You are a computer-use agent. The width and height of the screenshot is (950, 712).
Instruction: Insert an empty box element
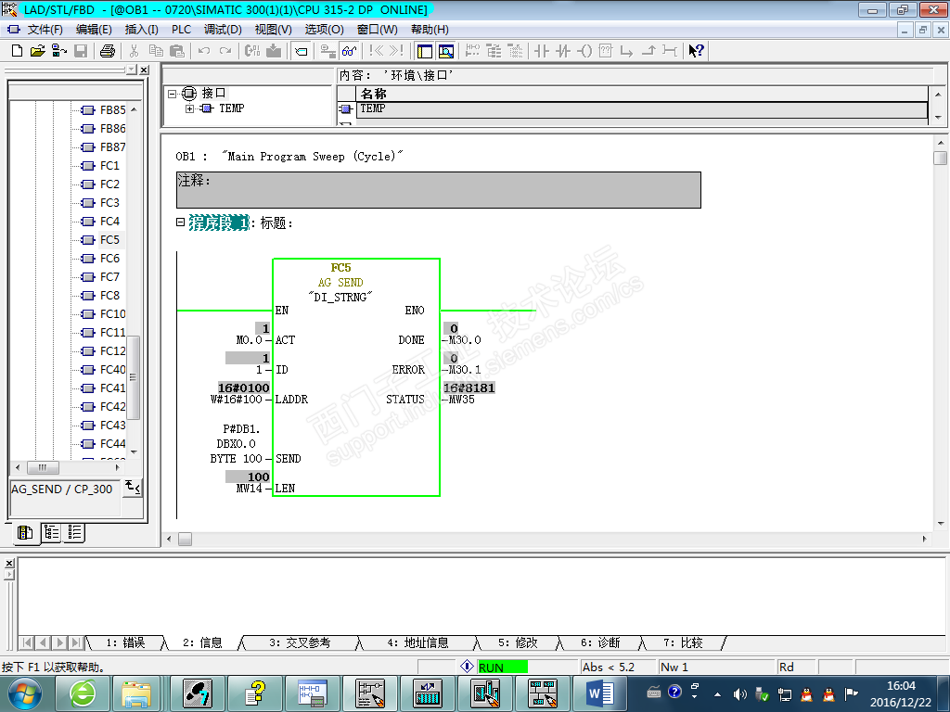tap(605, 51)
